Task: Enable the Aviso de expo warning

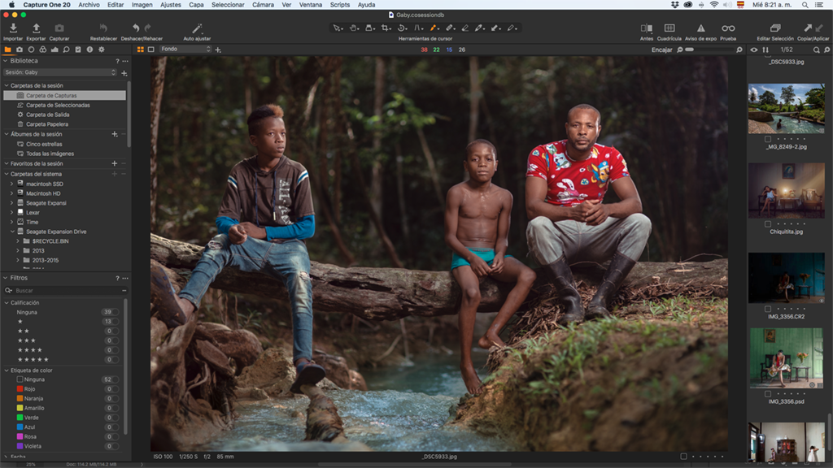Action: [700, 28]
